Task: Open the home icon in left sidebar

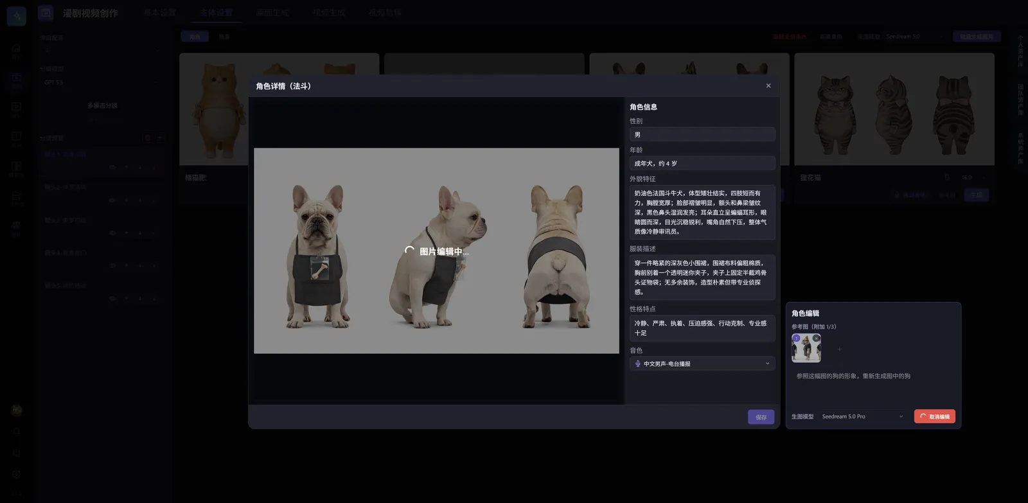Action: pyautogui.click(x=16, y=49)
